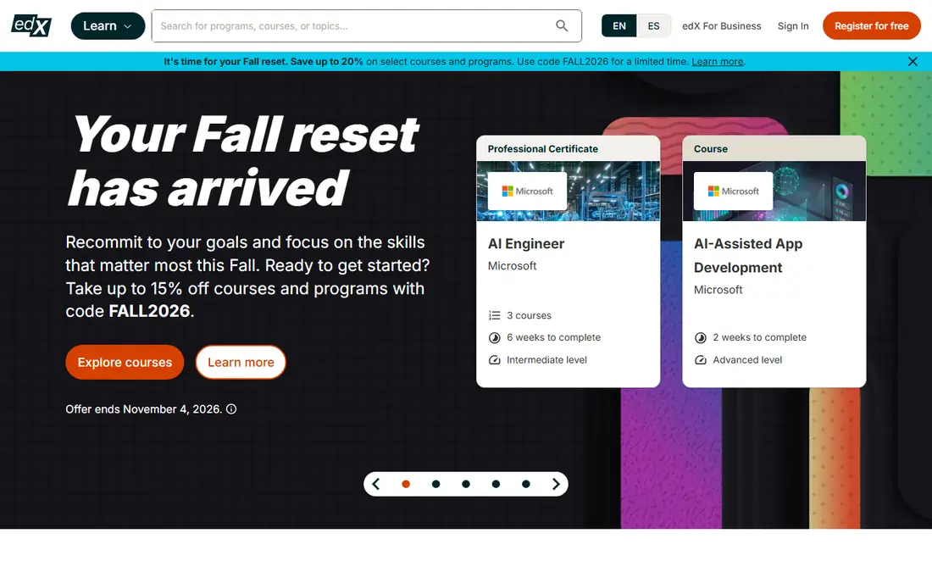The width and height of the screenshot is (932, 583).
Task: Click Microsoft logo on AI Engineer card
Action: 527,191
